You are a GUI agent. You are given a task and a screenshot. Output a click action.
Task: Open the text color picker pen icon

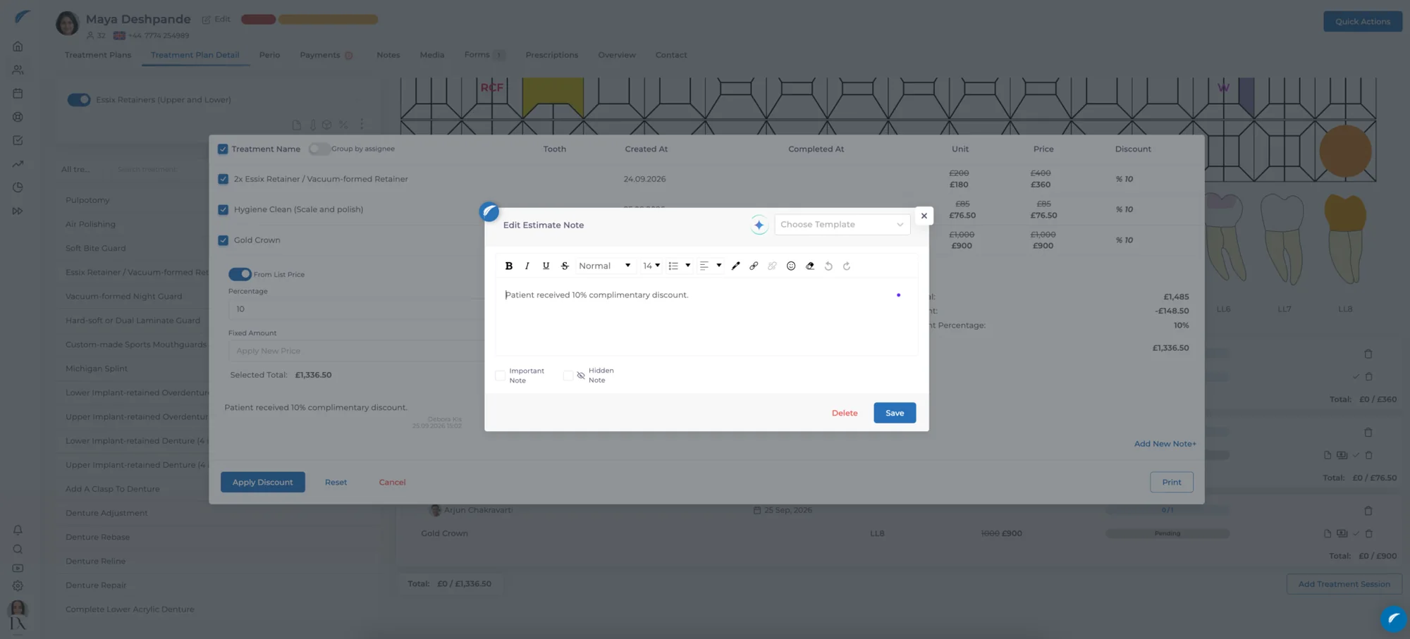735,266
